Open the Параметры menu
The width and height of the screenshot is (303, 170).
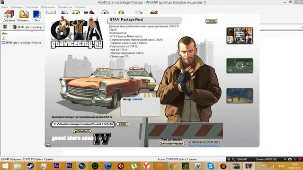click(x=65, y=7)
